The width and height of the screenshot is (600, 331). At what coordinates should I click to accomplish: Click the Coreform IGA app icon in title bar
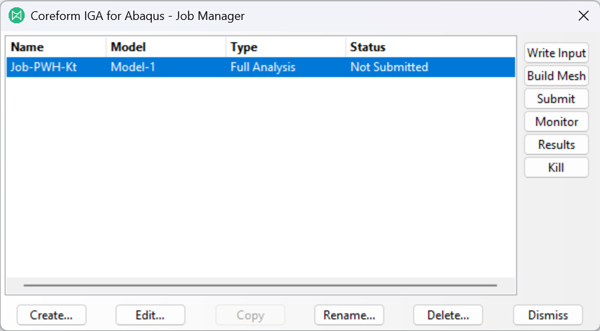pos(17,16)
